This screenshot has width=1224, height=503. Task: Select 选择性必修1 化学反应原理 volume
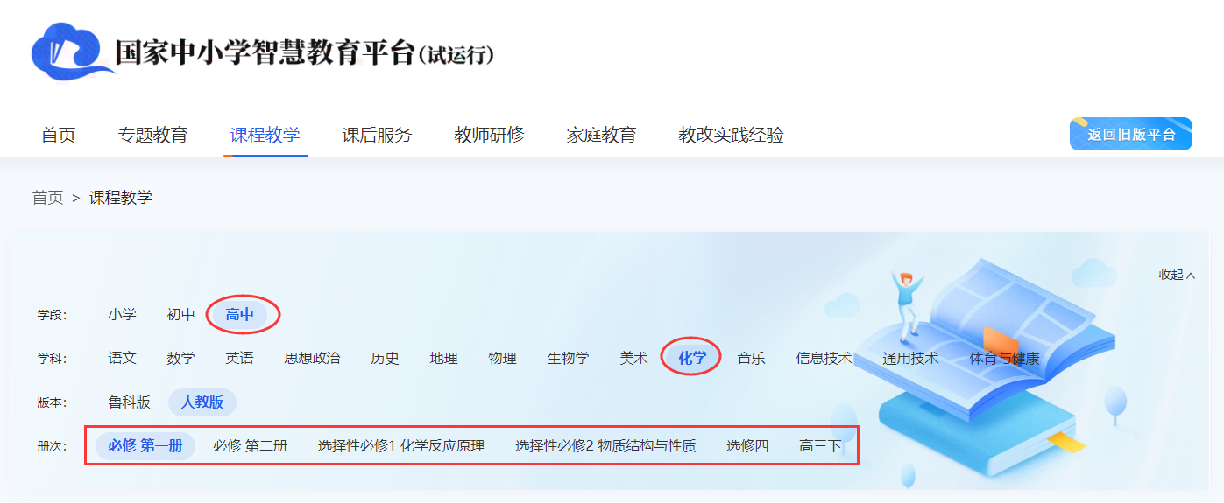click(x=400, y=446)
